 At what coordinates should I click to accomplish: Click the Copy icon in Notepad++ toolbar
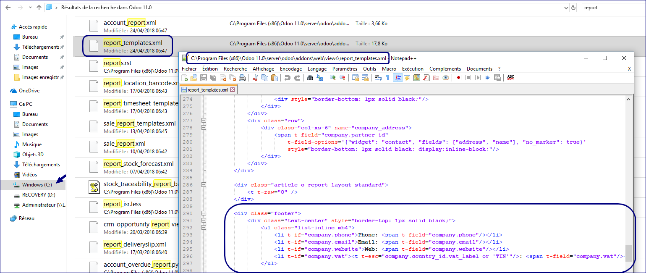[265, 78]
